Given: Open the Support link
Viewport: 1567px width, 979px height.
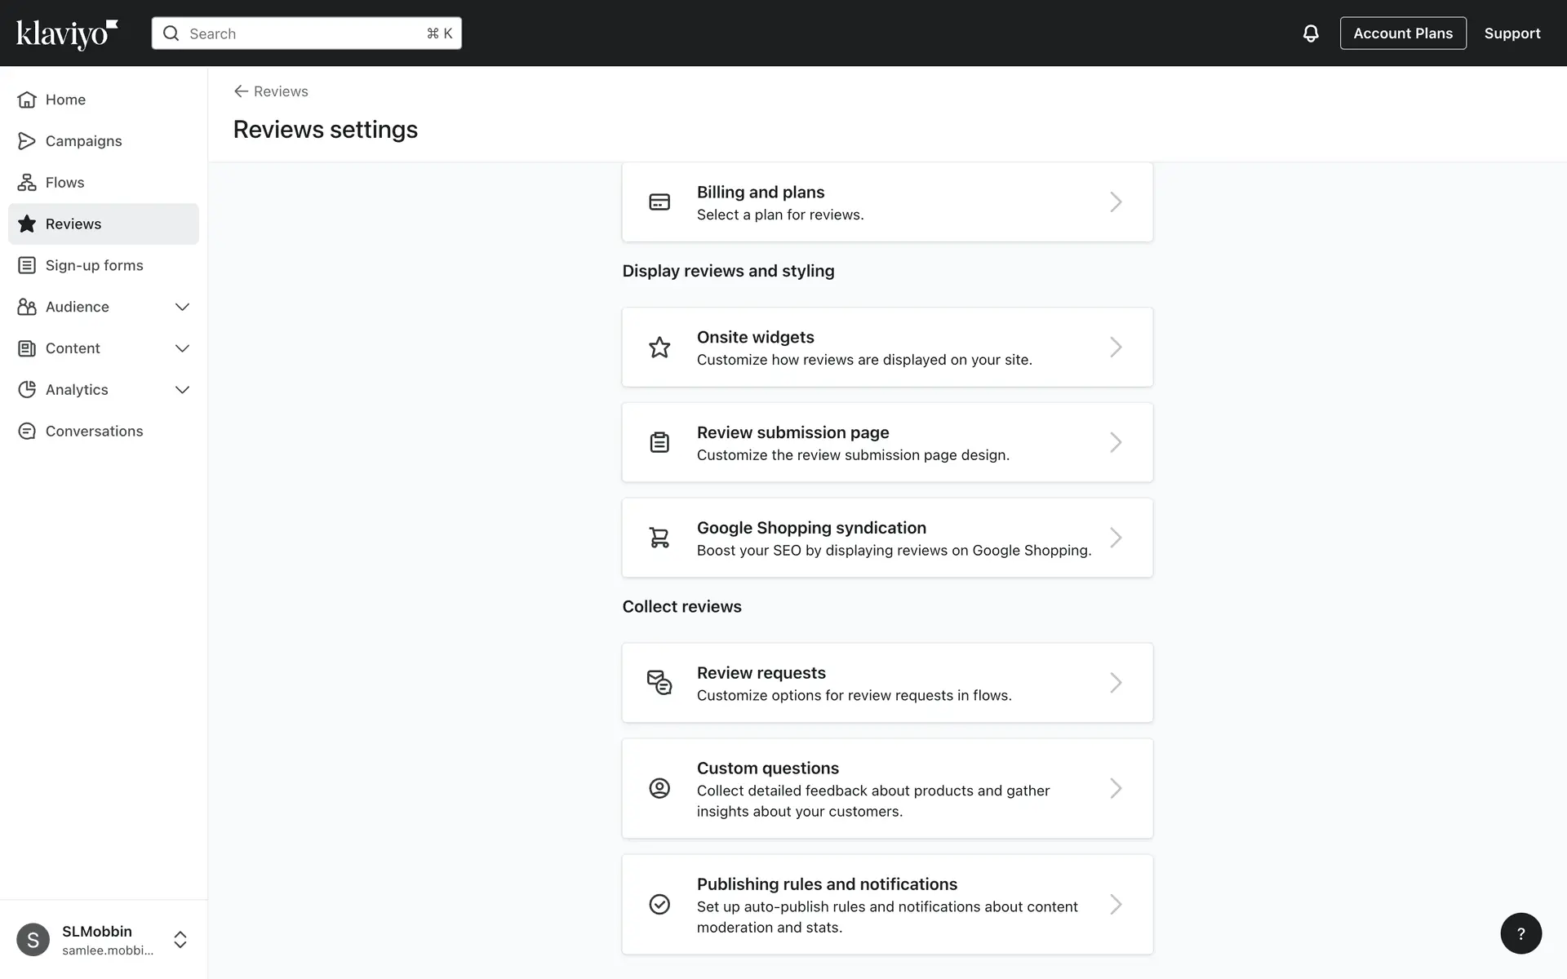Looking at the screenshot, I should (x=1512, y=33).
